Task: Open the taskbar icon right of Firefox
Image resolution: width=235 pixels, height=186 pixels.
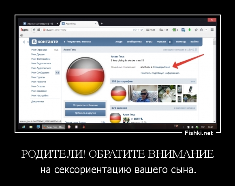Action: 69,127
